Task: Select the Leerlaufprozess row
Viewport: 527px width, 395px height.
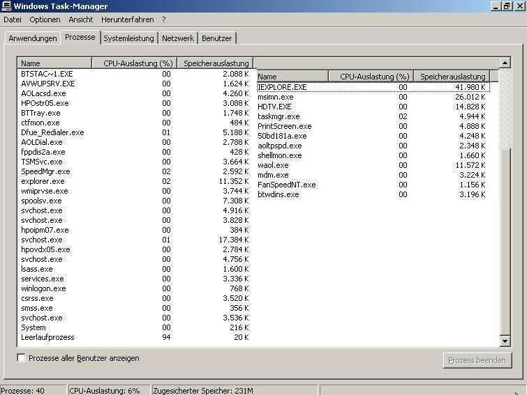Action: [x=135, y=337]
